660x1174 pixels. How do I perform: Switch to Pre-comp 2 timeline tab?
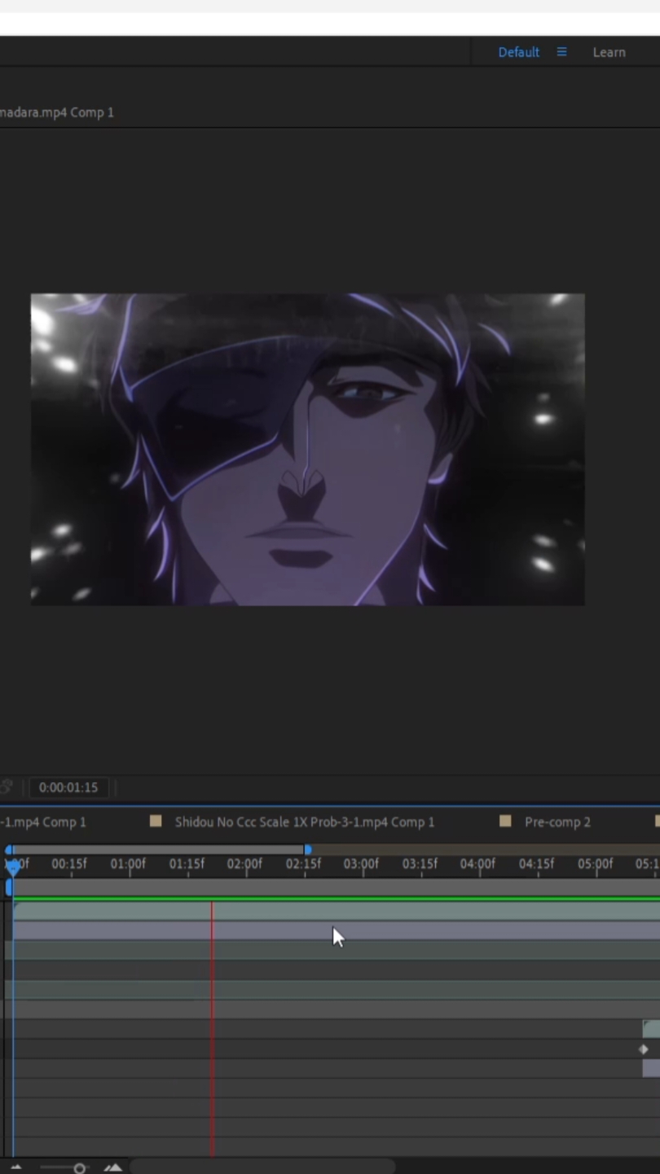pyautogui.click(x=557, y=822)
